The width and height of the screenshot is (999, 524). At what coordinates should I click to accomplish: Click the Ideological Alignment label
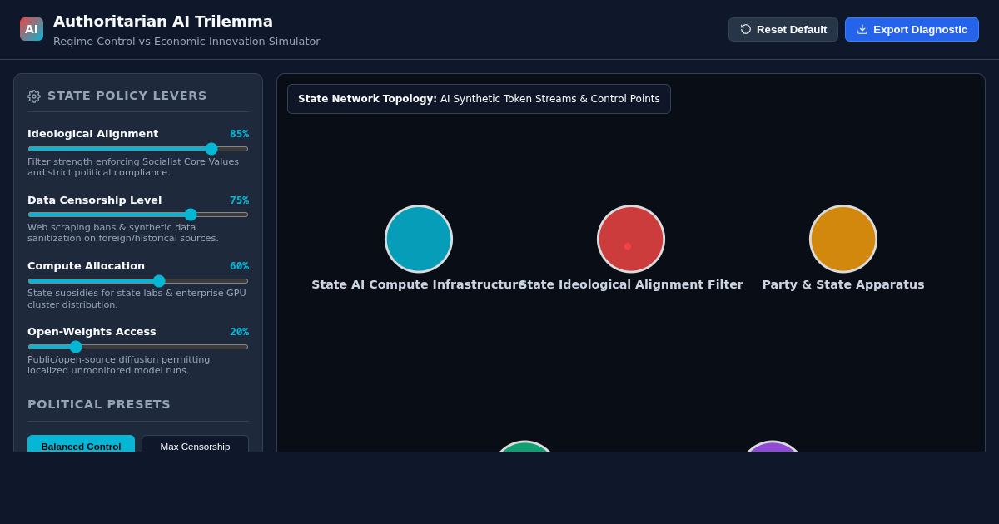click(x=92, y=134)
